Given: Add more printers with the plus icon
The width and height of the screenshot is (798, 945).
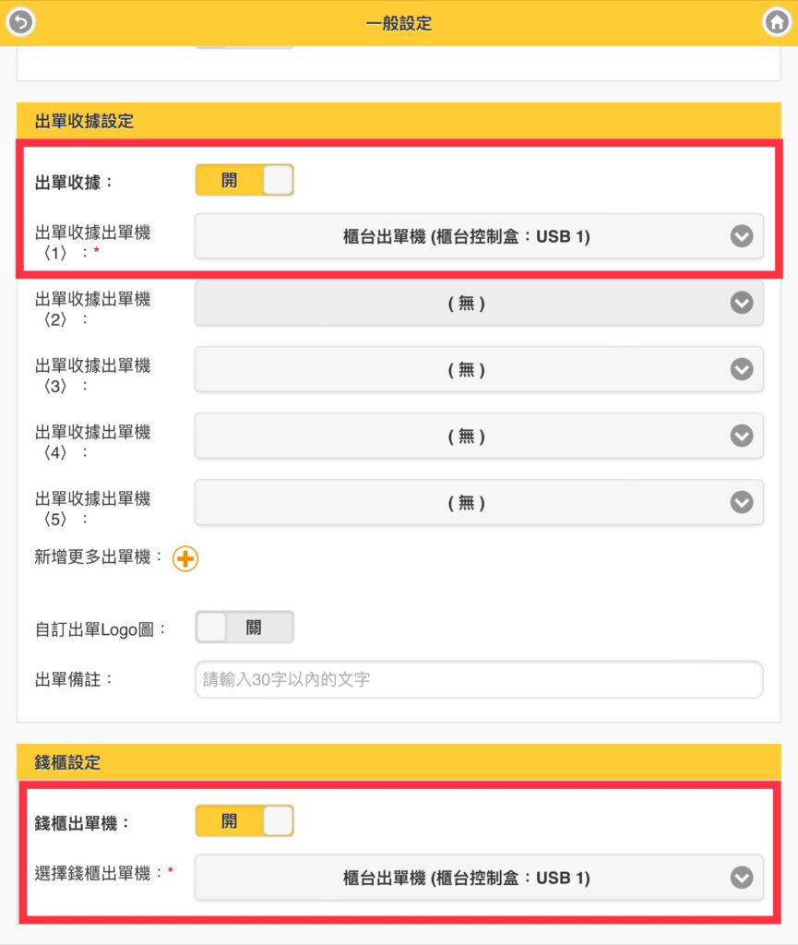Looking at the screenshot, I should click(x=185, y=558).
